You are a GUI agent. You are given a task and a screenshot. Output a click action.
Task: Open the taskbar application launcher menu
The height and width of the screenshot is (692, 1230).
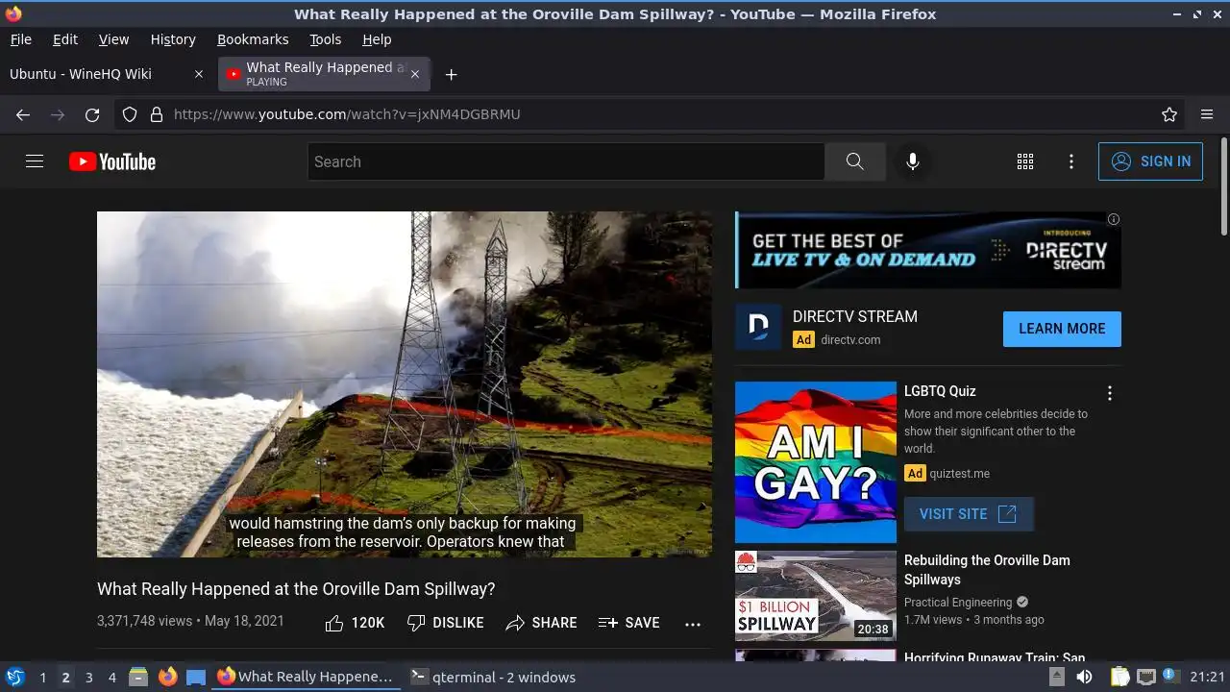tap(14, 677)
